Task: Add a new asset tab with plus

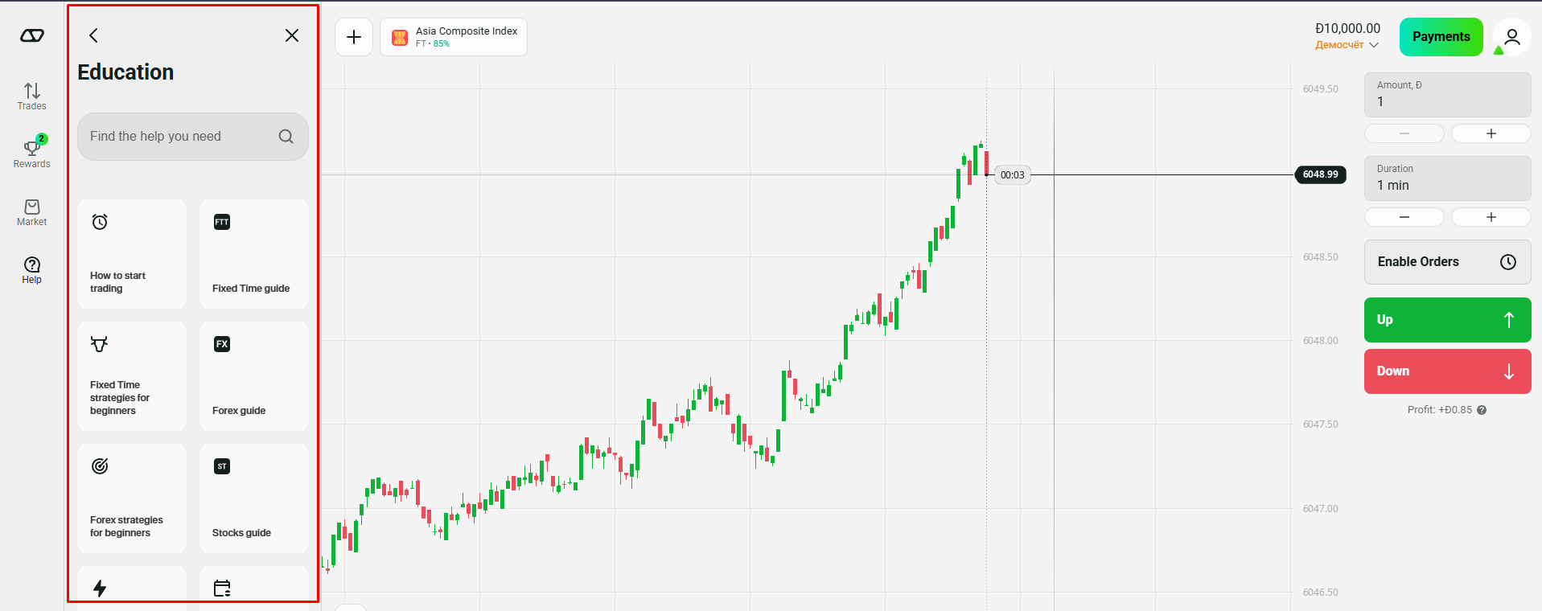Action: click(354, 37)
